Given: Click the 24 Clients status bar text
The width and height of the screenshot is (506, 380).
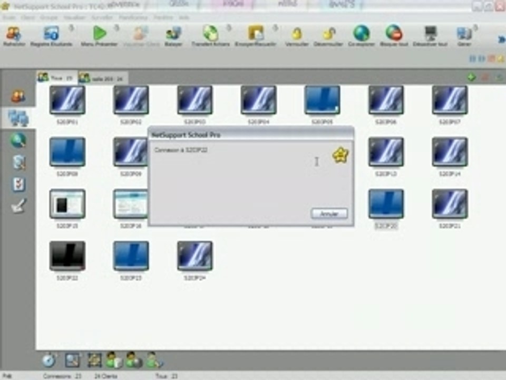Looking at the screenshot, I should pos(106,376).
